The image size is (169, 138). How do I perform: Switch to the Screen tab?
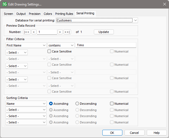(x=9, y=14)
